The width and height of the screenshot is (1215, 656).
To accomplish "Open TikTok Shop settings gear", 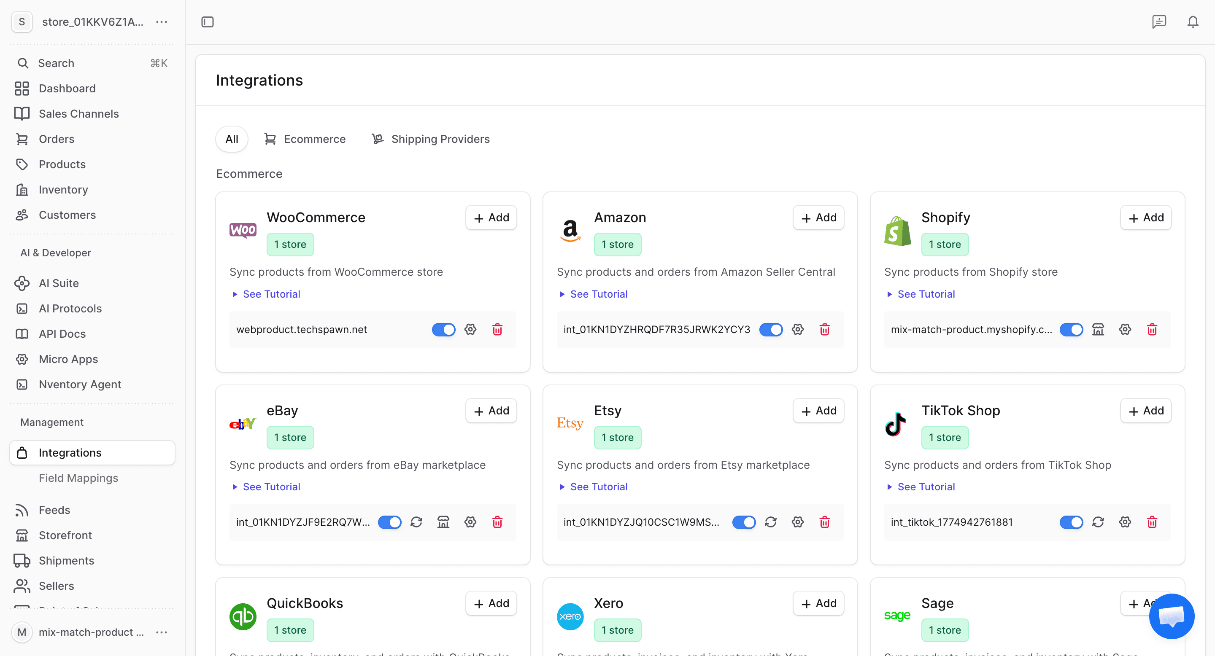I will (1125, 522).
